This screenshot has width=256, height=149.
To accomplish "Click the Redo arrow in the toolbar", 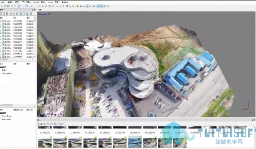I will (15, 6).
